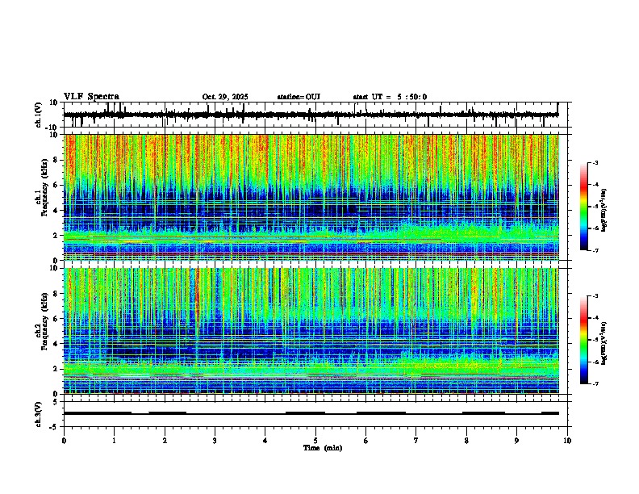Image resolution: width=639 pixels, height=494 pixels.
Task: Click the time axis tick label '5'
Action: [315, 441]
